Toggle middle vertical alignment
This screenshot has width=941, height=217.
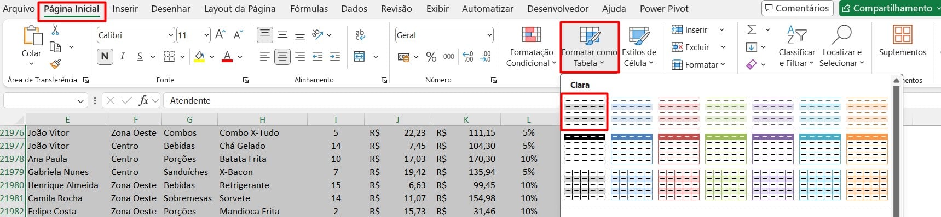click(x=282, y=35)
